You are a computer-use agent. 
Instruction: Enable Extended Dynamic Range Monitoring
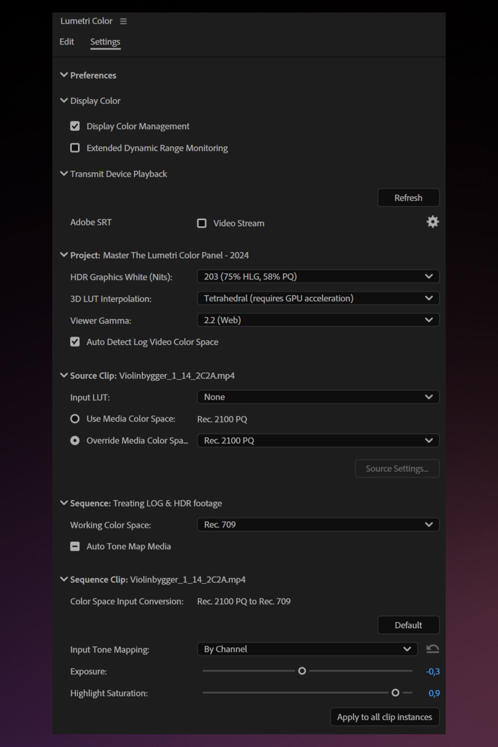75,147
